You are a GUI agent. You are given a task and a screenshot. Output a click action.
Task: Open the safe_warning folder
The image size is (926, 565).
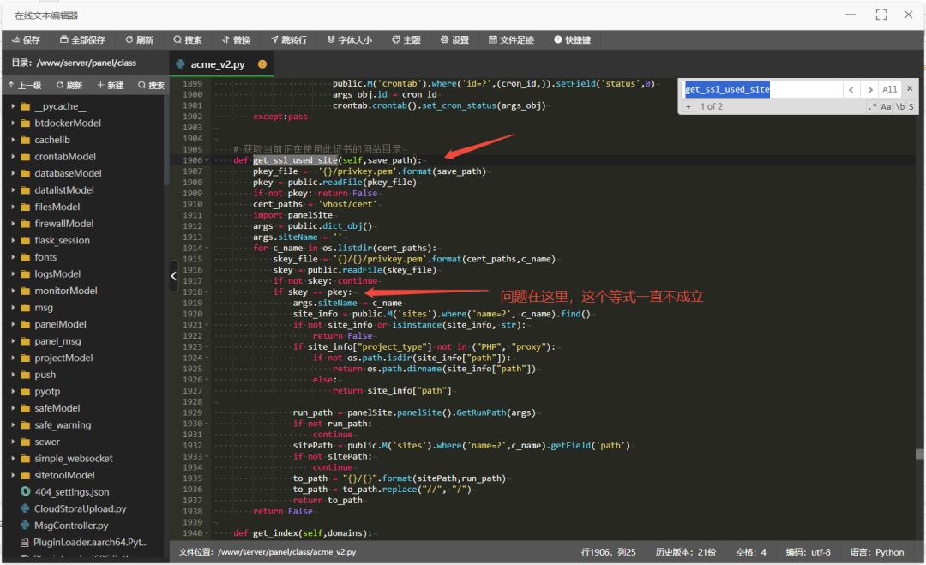[62, 425]
